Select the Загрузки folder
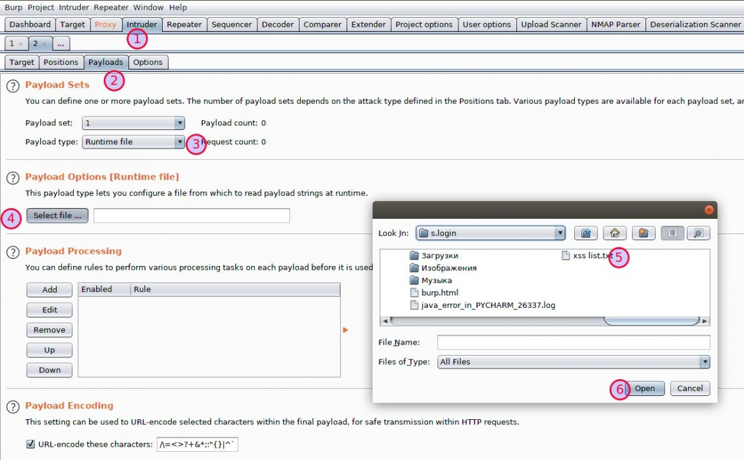 click(x=434, y=255)
